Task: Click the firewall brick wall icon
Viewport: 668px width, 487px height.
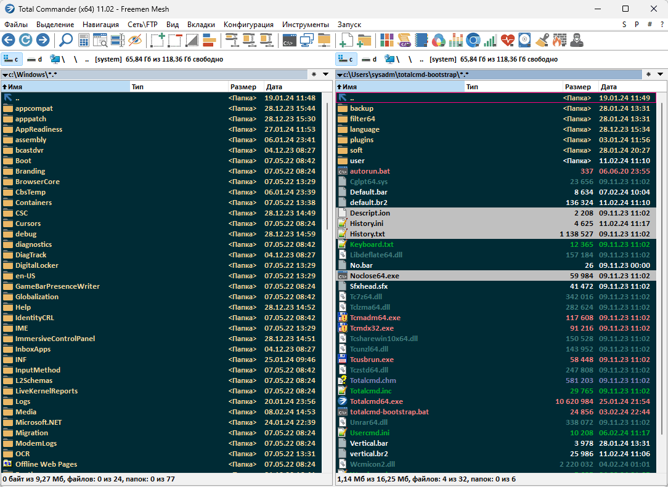Action: 558,41
